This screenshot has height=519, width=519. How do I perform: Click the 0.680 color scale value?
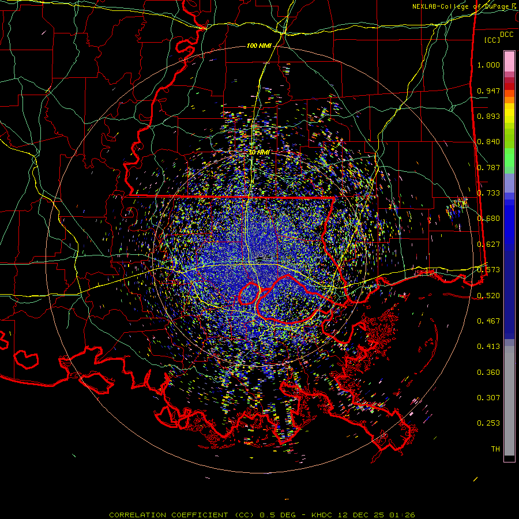click(x=488, y=219)
